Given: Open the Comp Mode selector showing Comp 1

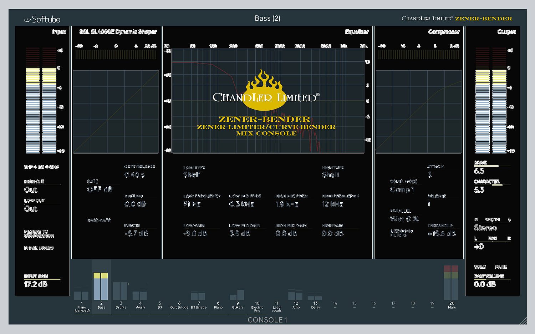Looking at the screenshot, I should [402, 190].
